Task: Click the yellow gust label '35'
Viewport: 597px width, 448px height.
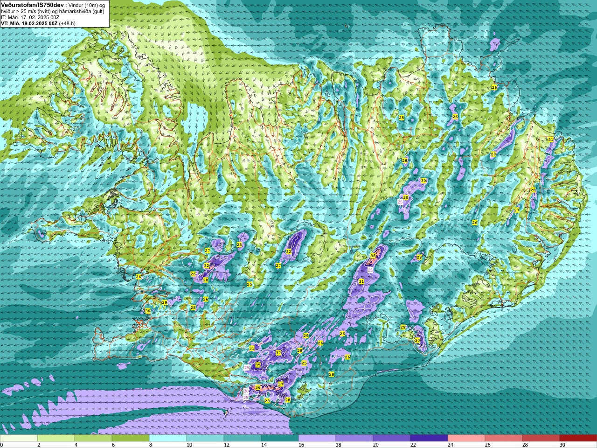Action: tap(258, 365)
